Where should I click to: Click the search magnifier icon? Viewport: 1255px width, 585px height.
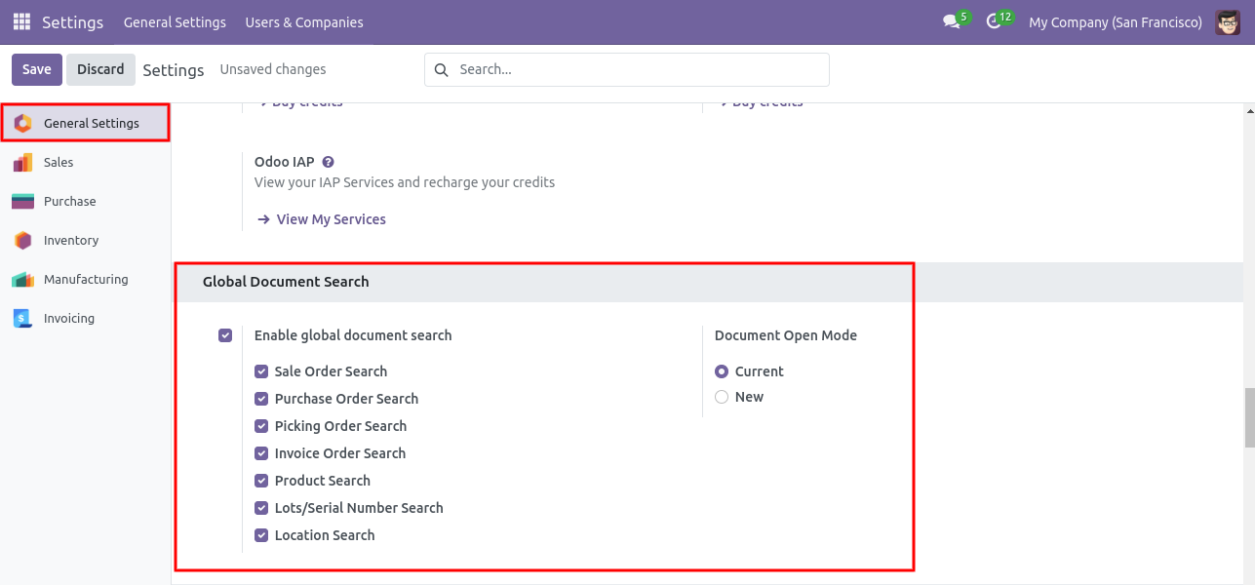441,70
